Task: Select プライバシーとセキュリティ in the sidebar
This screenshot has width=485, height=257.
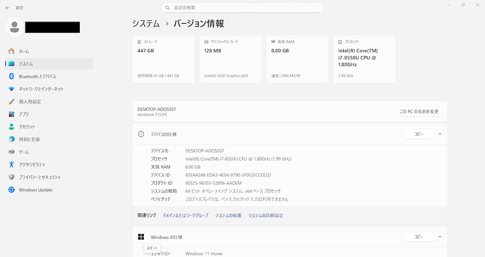Action: coord(39,177)
